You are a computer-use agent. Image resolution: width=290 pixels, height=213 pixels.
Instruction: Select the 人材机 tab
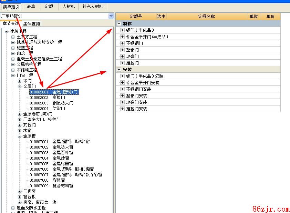coord(69,7)
